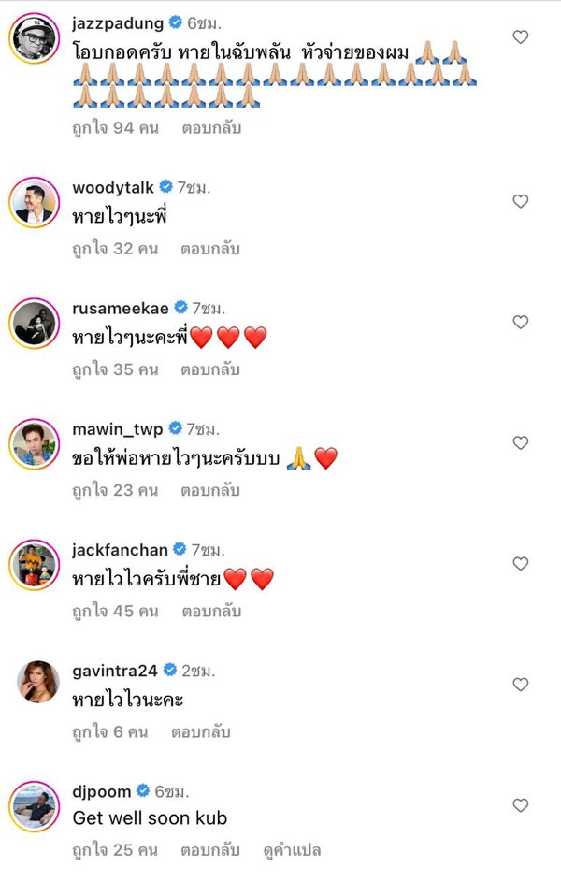View woodytalk's profile avatar

[35, 201]
